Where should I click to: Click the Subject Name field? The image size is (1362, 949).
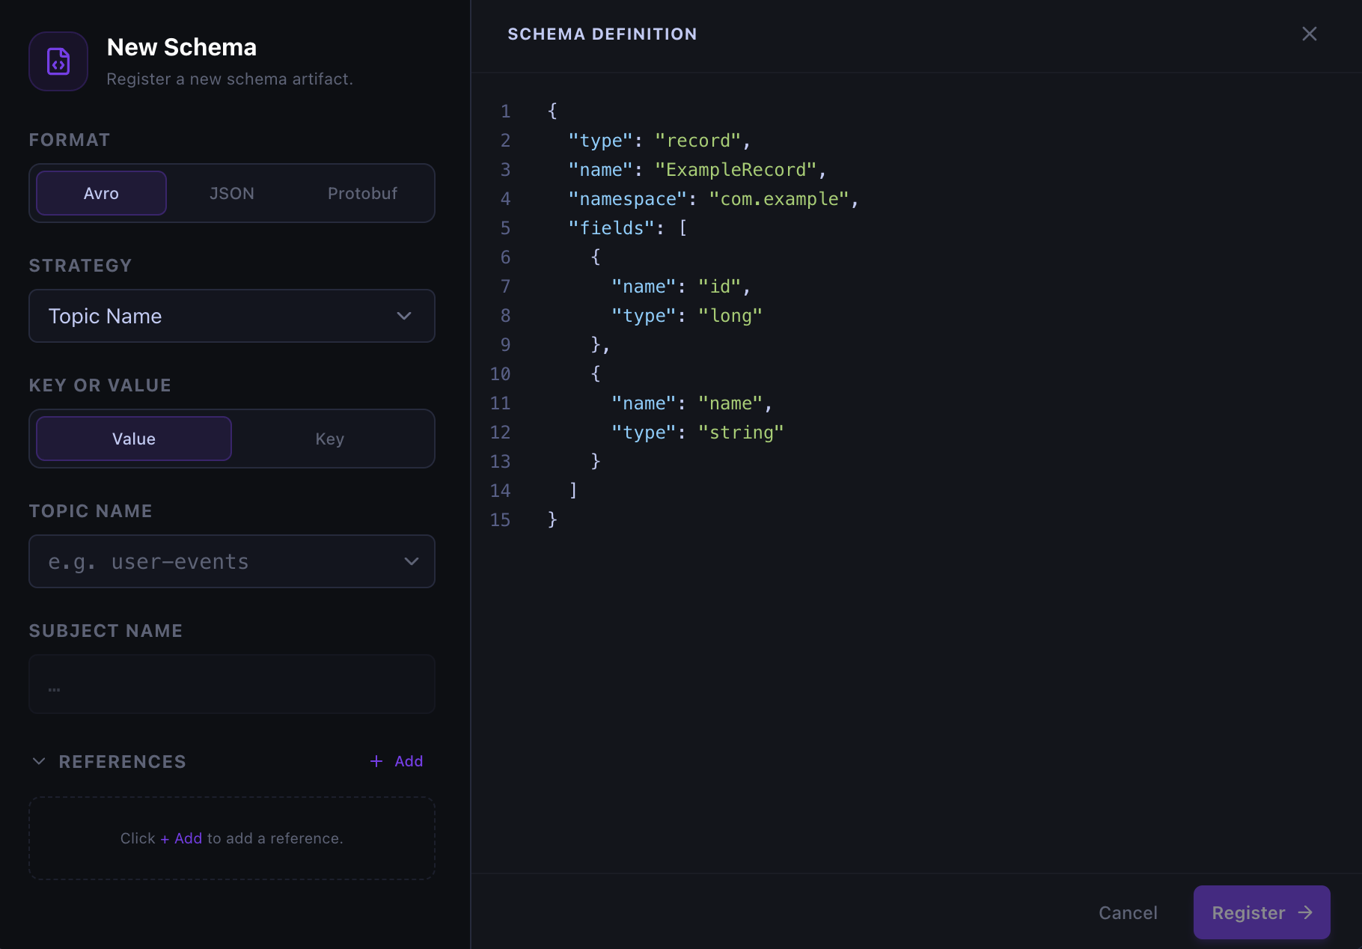[x=232, y=684]
